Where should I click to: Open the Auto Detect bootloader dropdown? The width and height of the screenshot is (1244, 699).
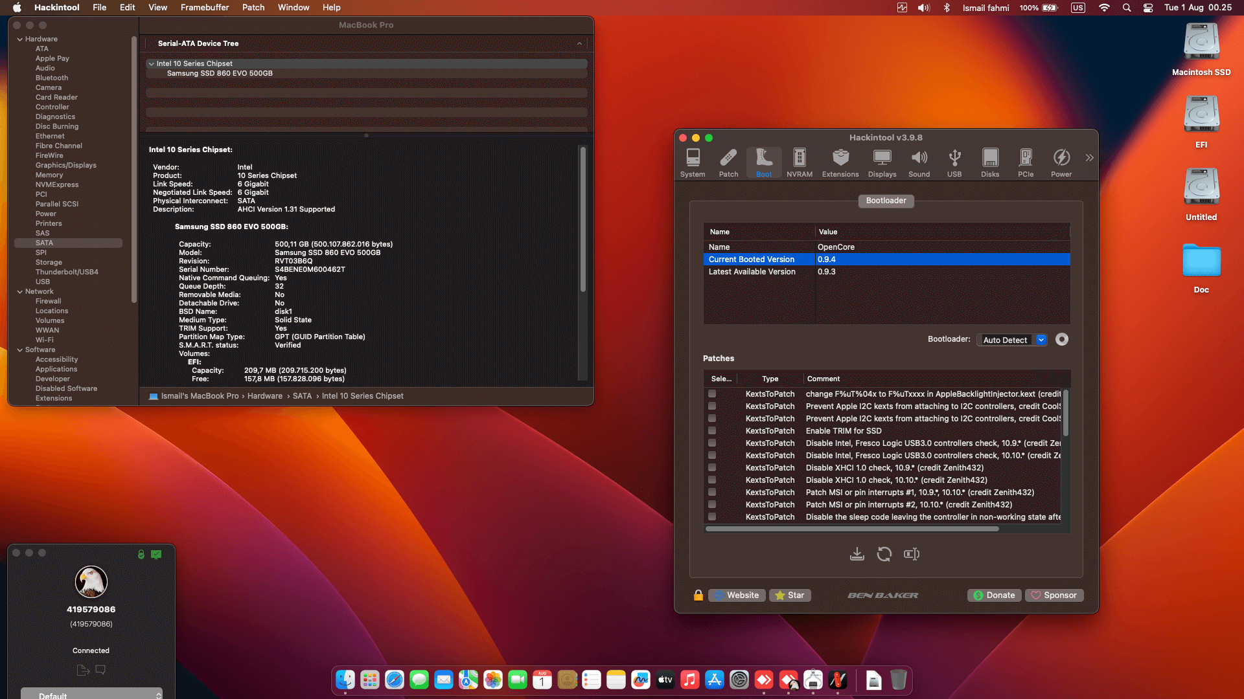pyautogui.click(x=1041, y=339)
